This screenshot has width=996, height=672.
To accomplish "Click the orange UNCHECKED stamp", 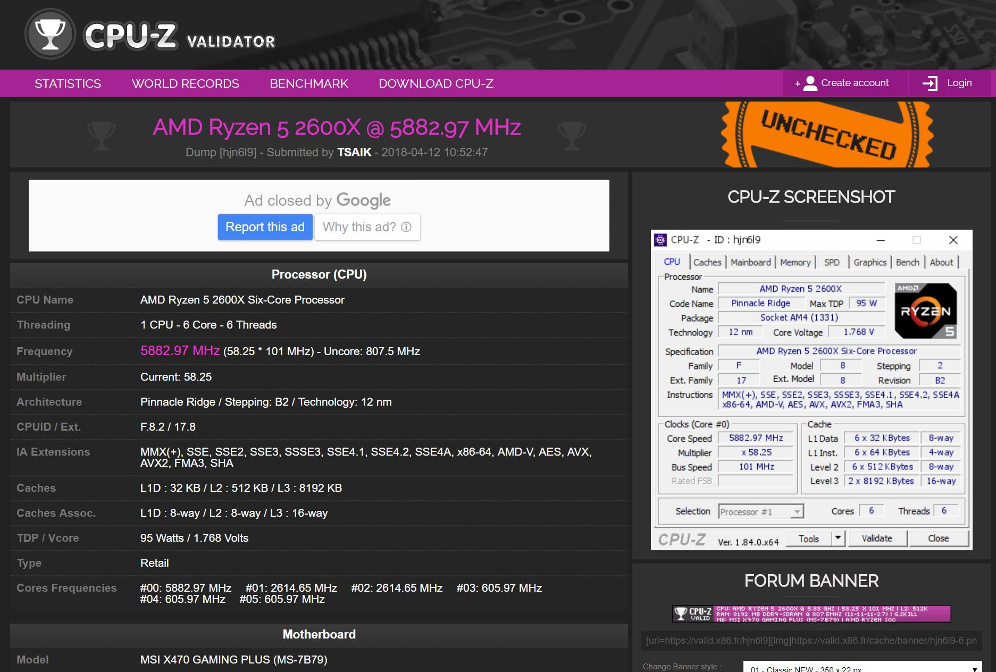I will point(819,133).
